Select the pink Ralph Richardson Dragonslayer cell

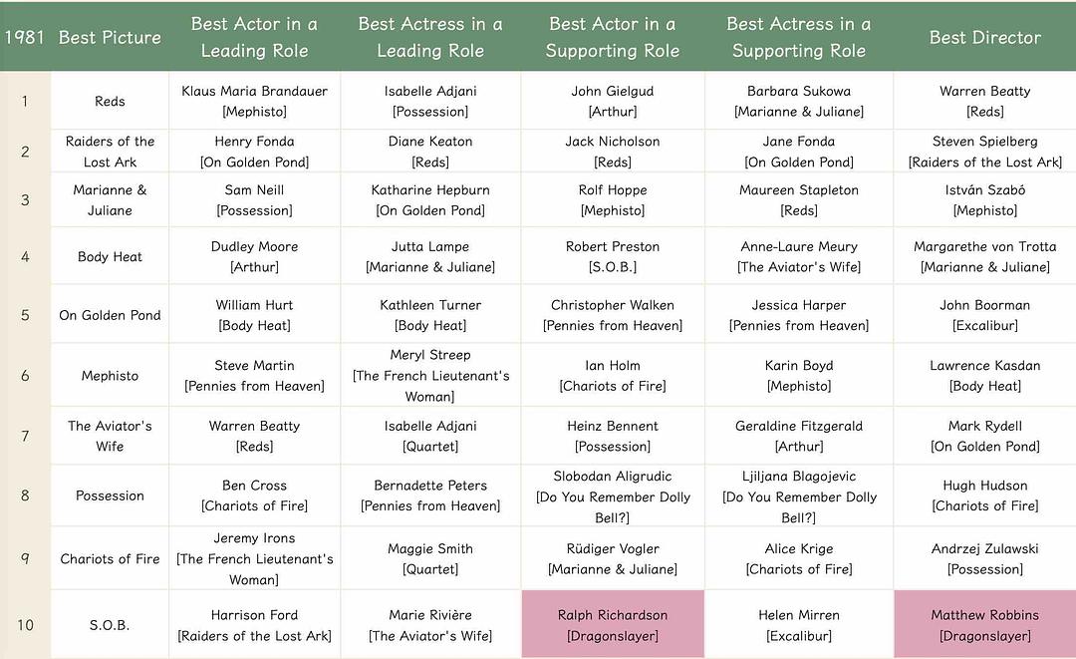tap(612, 625)
